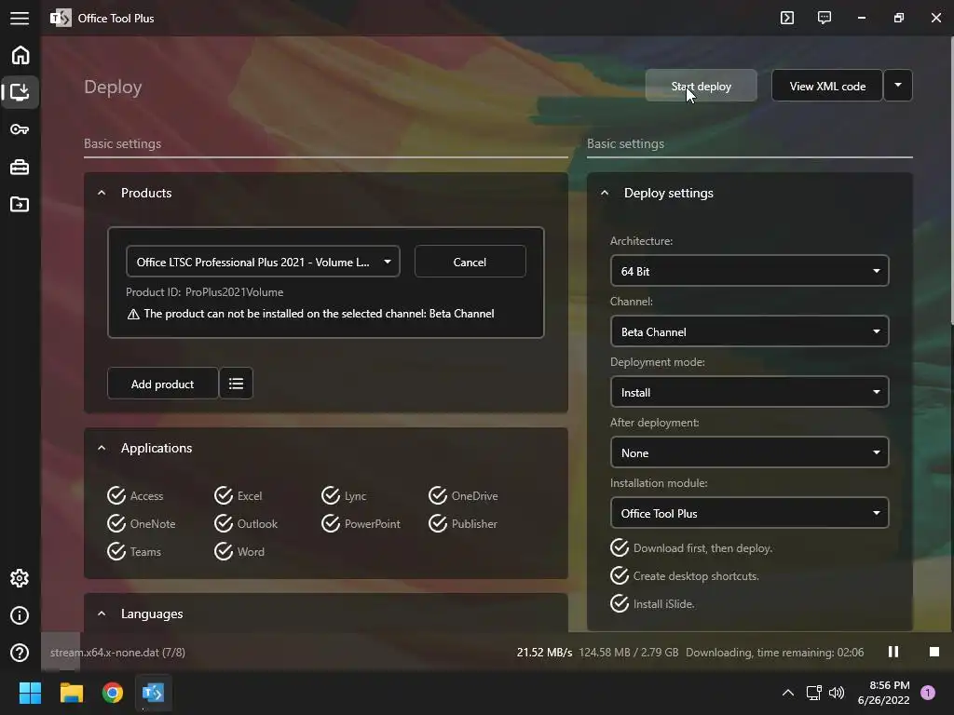Open the taskbar clock and date
The width and height of the screenshot is (954, 715).
pyautogui.click(x=883, y=693)
